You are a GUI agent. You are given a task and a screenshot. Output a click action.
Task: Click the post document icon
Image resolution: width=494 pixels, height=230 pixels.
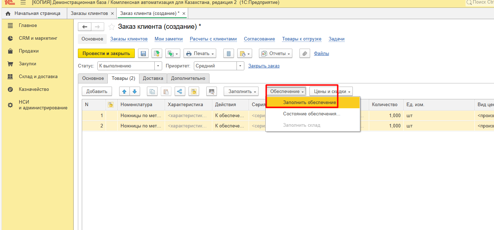click(x=157, y=54)
